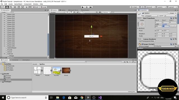Screen dimensions: 179x100
Task: Adjust the Project thumbnail size slider
Action: (x=132, y=91)
